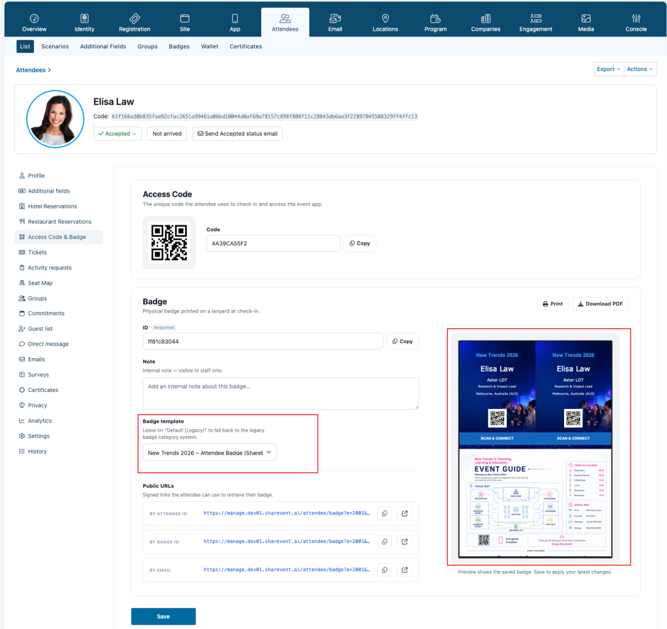This screenshot has height=629, width=667.
Task: Click the access code QR image
Action: 169,242
